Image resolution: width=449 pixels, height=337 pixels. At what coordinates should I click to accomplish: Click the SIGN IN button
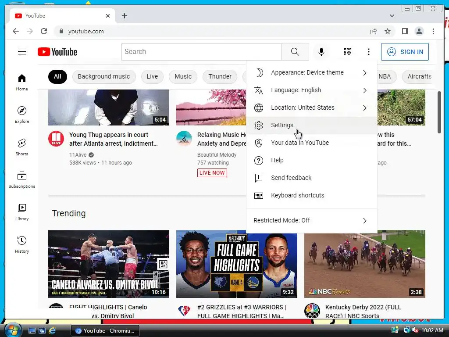405,52
